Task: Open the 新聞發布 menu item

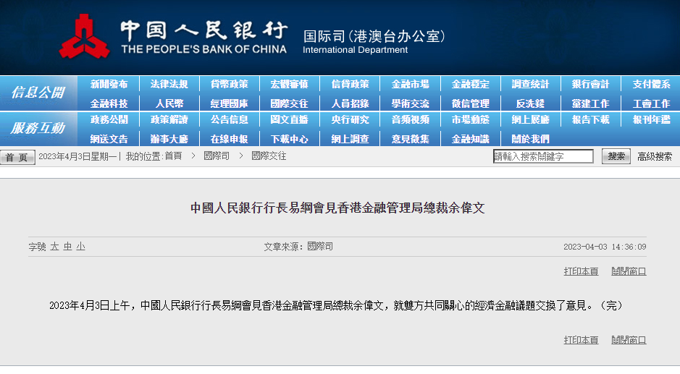Action: (109, 85)
